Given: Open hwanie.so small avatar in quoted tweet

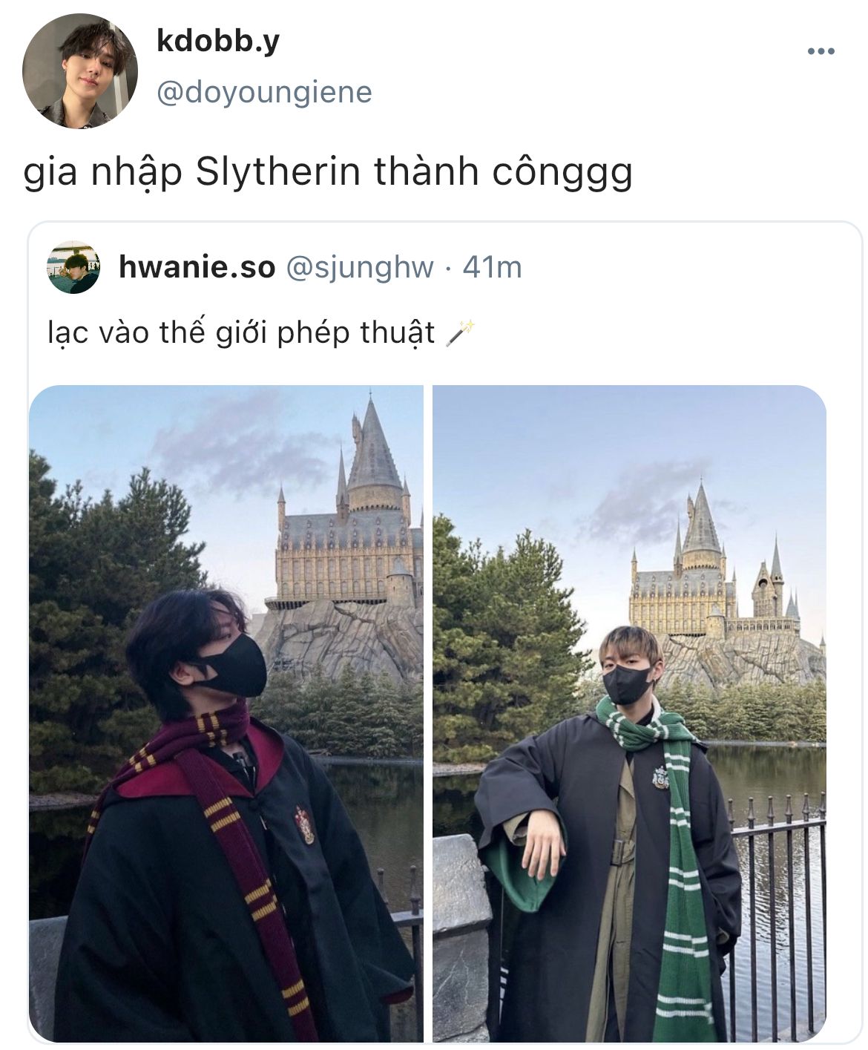Looking at the screenshot, I should click(x=73, y=267).
